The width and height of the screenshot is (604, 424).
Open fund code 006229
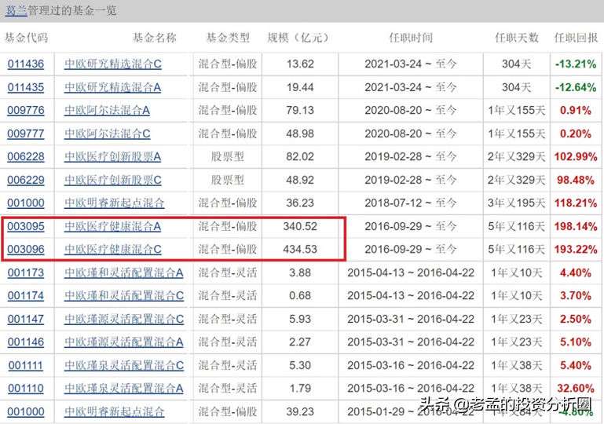[26, 180]
